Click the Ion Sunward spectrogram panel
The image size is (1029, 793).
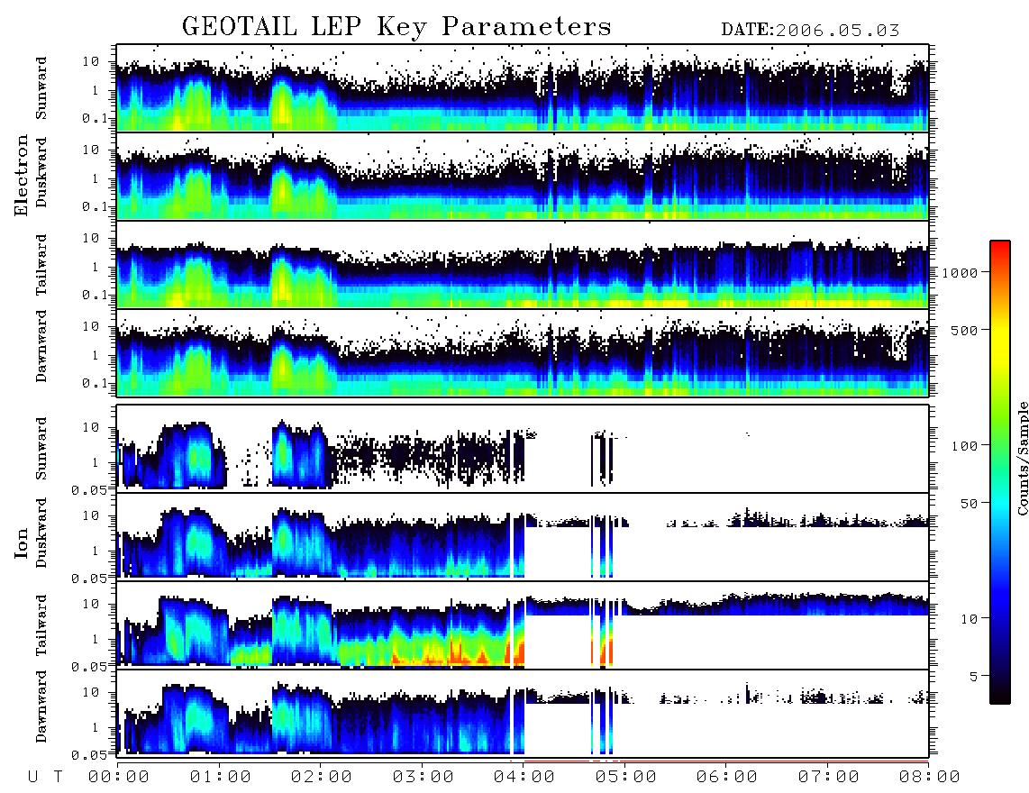pyautogui.click(x=523, y=448)
